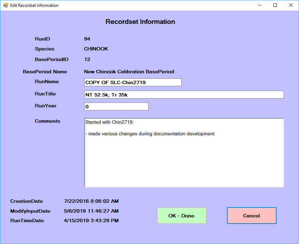This screenshot has width=299, height=244.
Task: Click the Comments label
Action: pyautogui.click(x=47, y=121)
